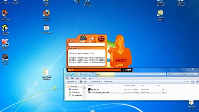Image resolution: width=199 pixels, height=112 pixels.
Task: Click the refresh button beside the address bar
Action: click(x=164, y=74)
